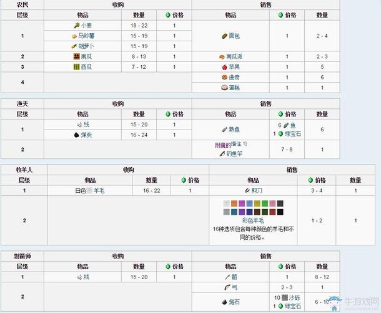Select the coal icon next to 煤炭
The width and height of the screenshot is (381, 313).
[x=76, y=135]
